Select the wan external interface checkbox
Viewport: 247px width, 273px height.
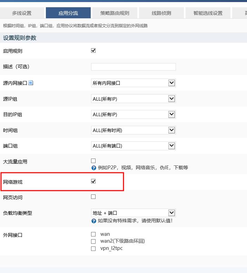[x=93, y=234]
